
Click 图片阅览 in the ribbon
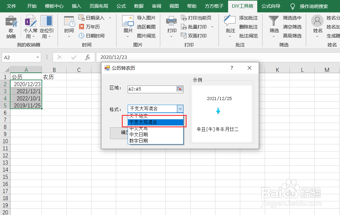pos(146,36)
